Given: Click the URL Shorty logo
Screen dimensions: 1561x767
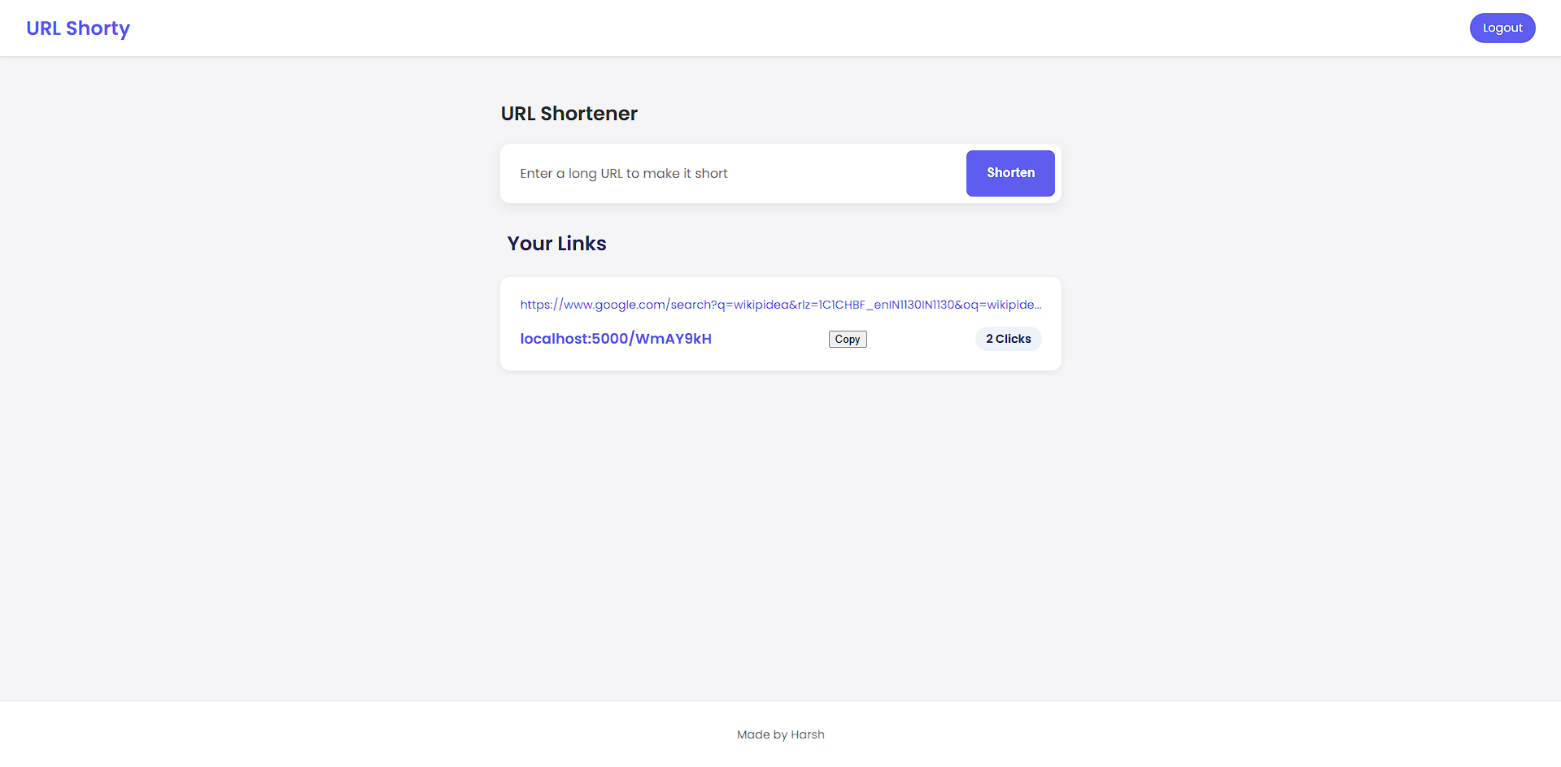Looking at the screenshot, I should pos(78,28).
